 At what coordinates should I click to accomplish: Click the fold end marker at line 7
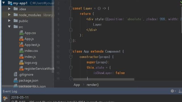(x=71, y=30)
